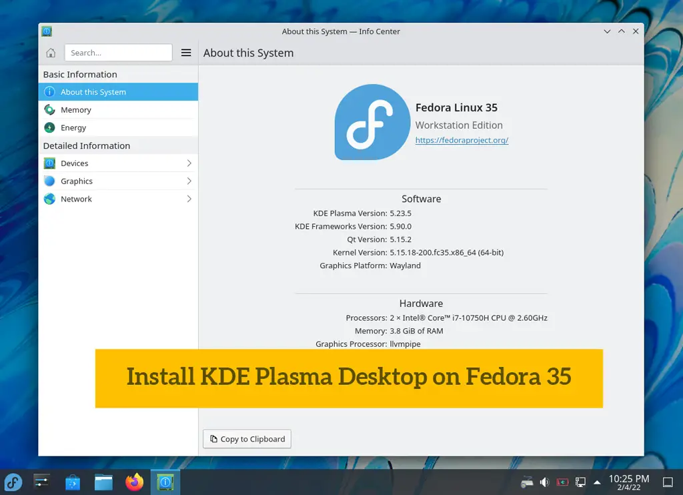Launch Firefox from the taskbar

pos(134,482)
